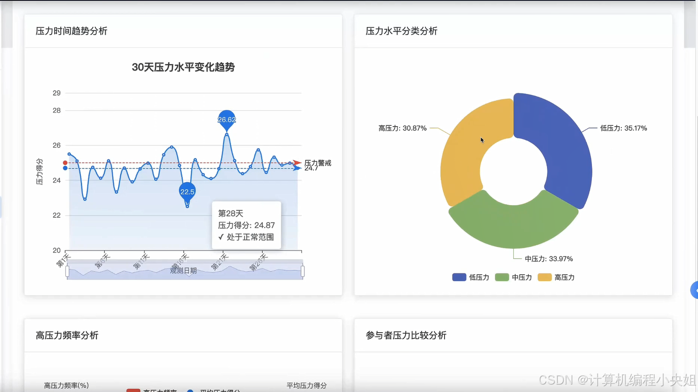Grab the left data zoom slider handle
This screenshot has height=392, width=698.
(67, 271)
